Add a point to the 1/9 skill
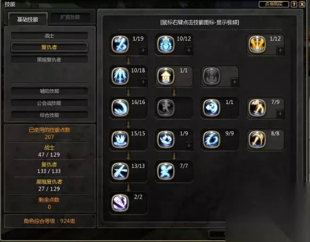 click(189, 146)
